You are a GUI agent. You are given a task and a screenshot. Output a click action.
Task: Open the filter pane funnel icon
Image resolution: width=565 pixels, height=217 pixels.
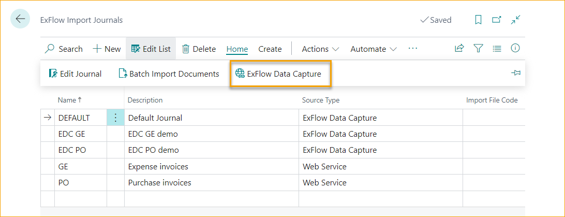[478, 48]
